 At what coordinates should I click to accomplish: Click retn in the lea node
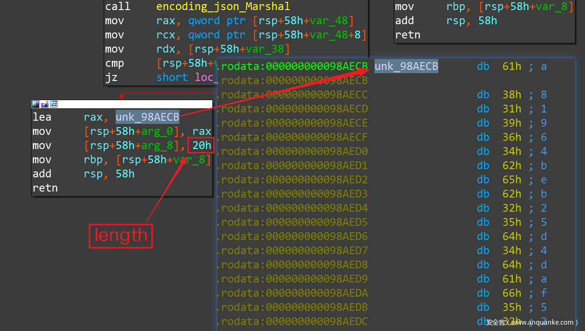point(45,188)
